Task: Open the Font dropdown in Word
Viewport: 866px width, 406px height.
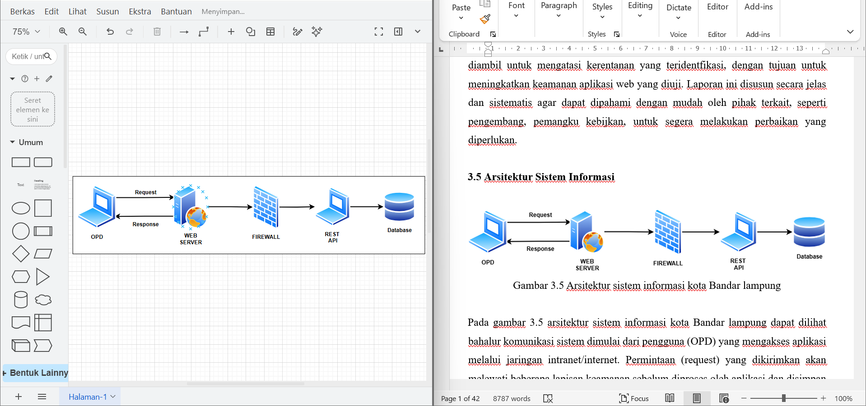Action: point(517,10)
